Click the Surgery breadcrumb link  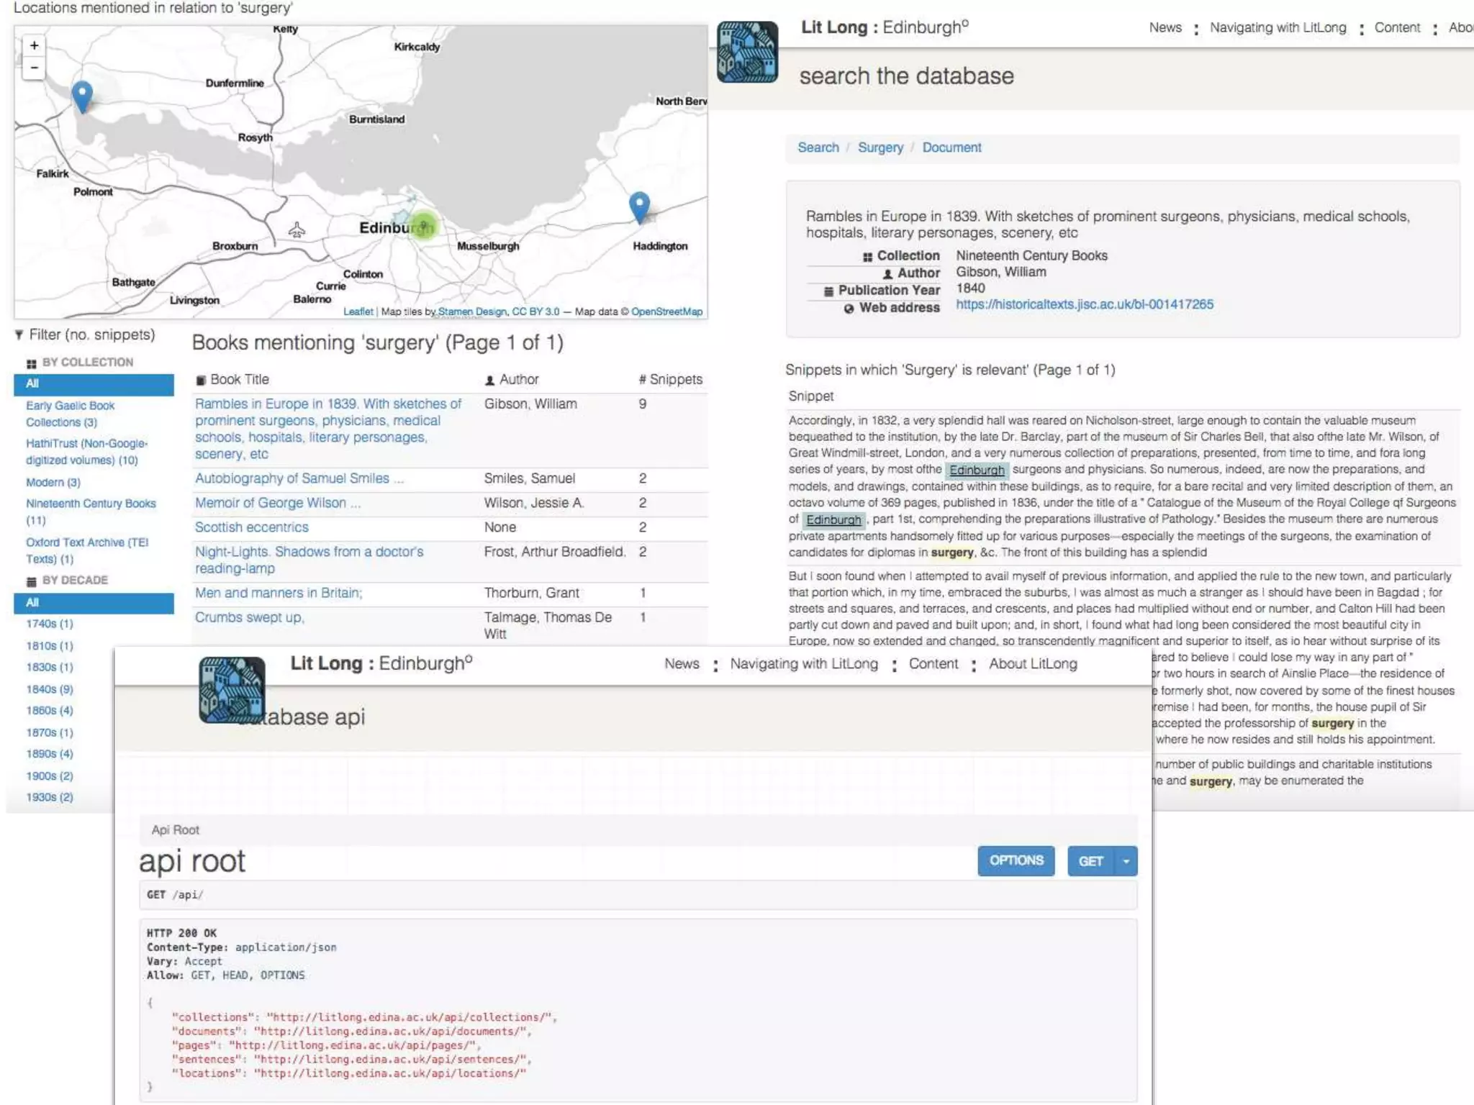coord(880,147)
